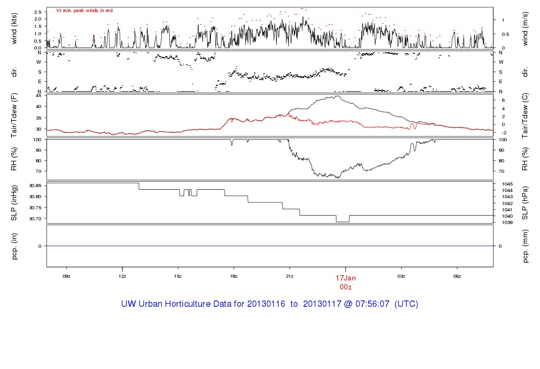Click the 30.70 tick on the SLP axis

35,219
